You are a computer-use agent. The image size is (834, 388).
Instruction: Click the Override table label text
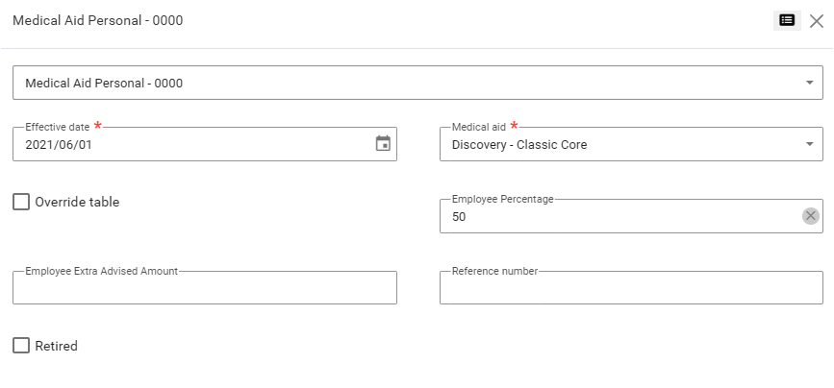pos(77,202)
